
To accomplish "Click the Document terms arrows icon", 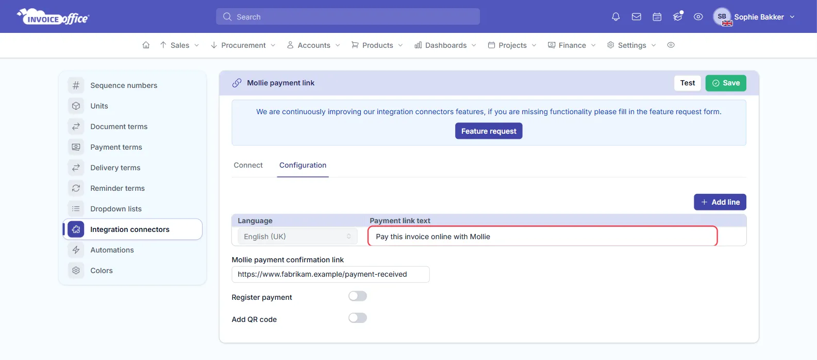I will point(76,127).
